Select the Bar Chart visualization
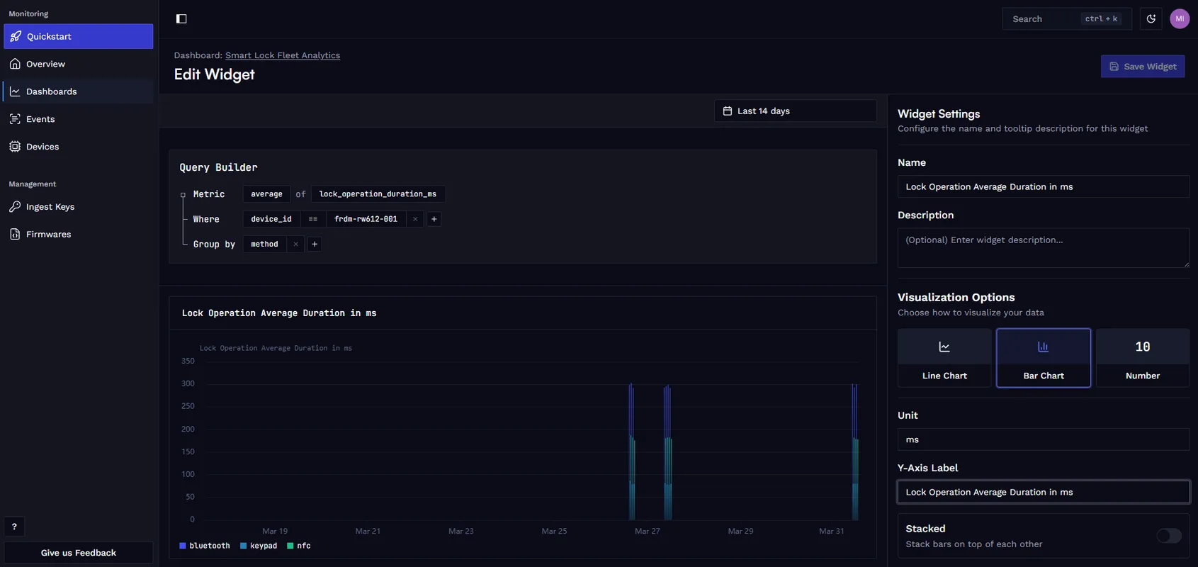This screenshot has height=567, width=1198. pyautogui.click(x=1044, y=358)
